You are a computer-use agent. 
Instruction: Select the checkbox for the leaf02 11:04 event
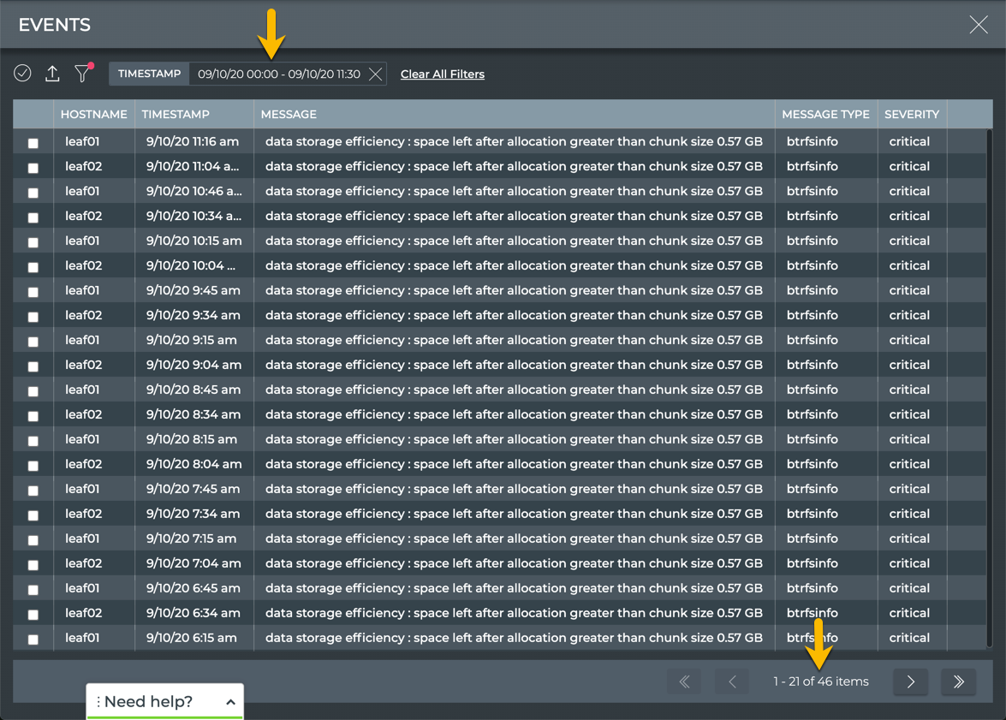[x=32, y=167]
